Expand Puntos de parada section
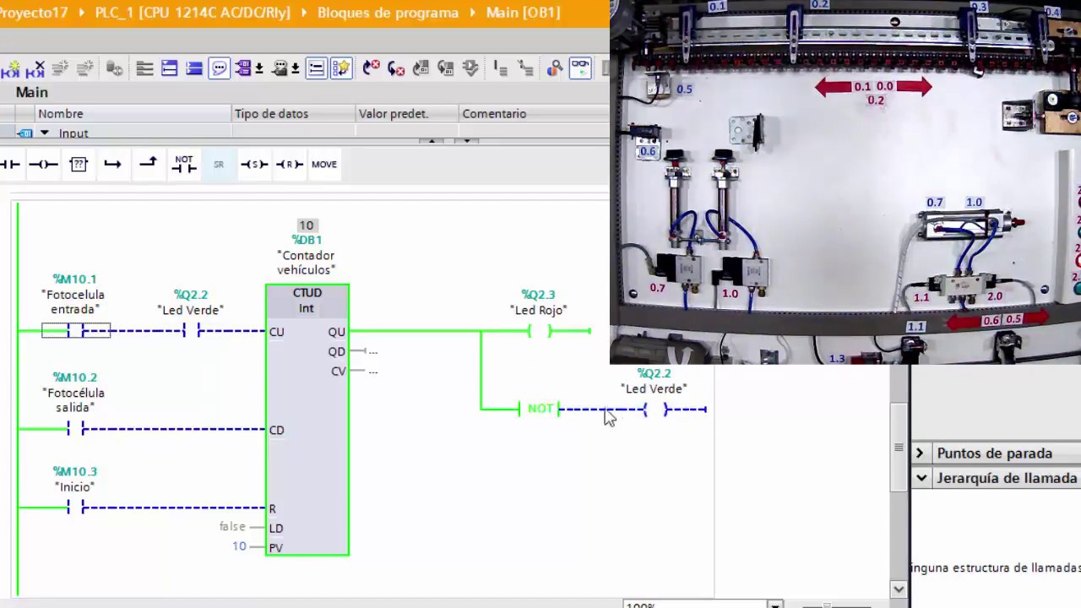The width and height of the screenshot is (1081, 608). [921, 453]
